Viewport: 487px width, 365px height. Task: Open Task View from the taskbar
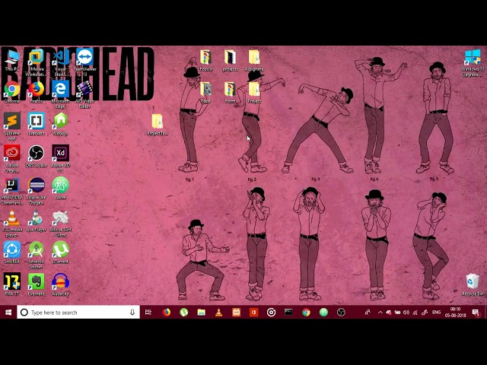(x=148, y=313)
